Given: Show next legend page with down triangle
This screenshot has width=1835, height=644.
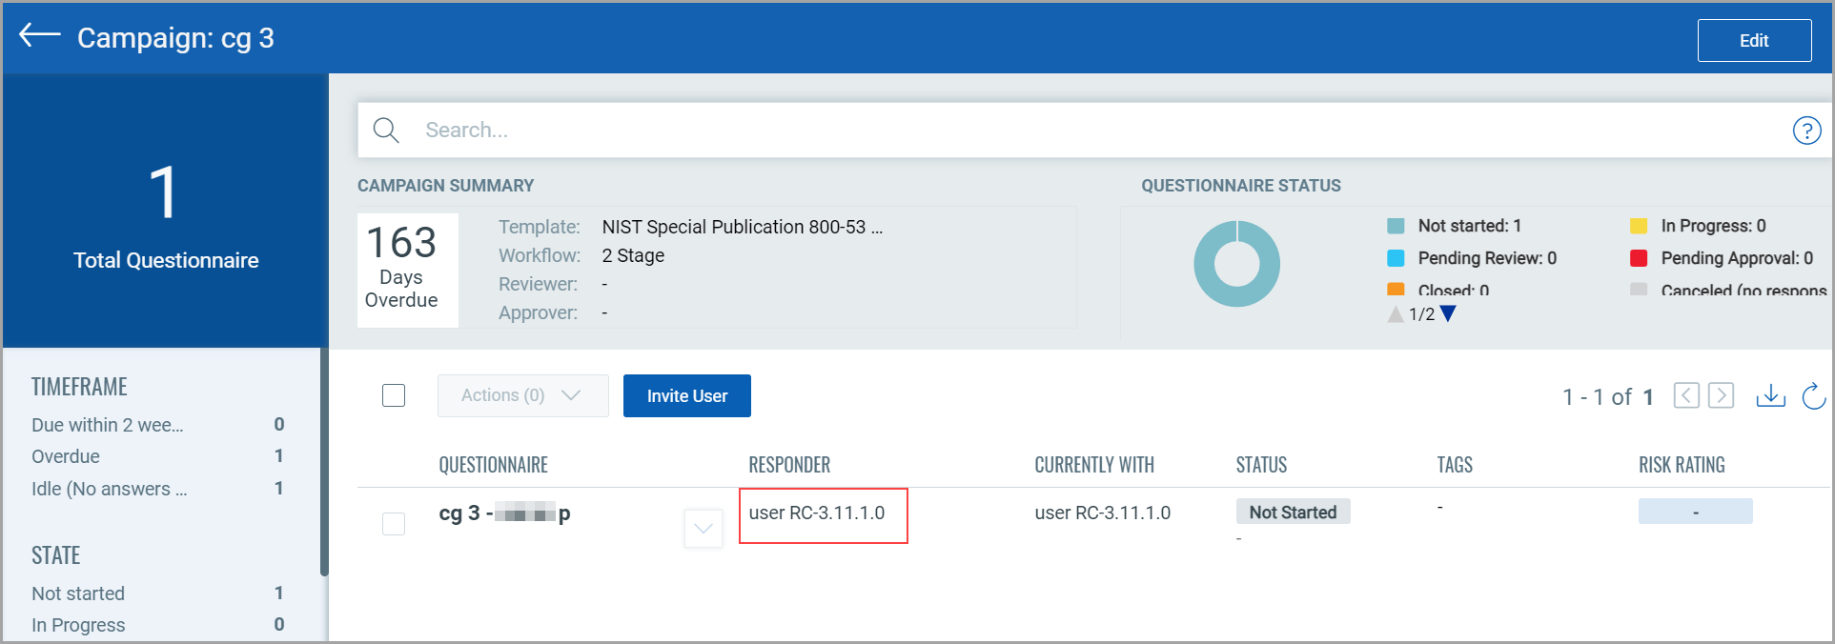Looking at the screenshot, I should coord(1448,314).
